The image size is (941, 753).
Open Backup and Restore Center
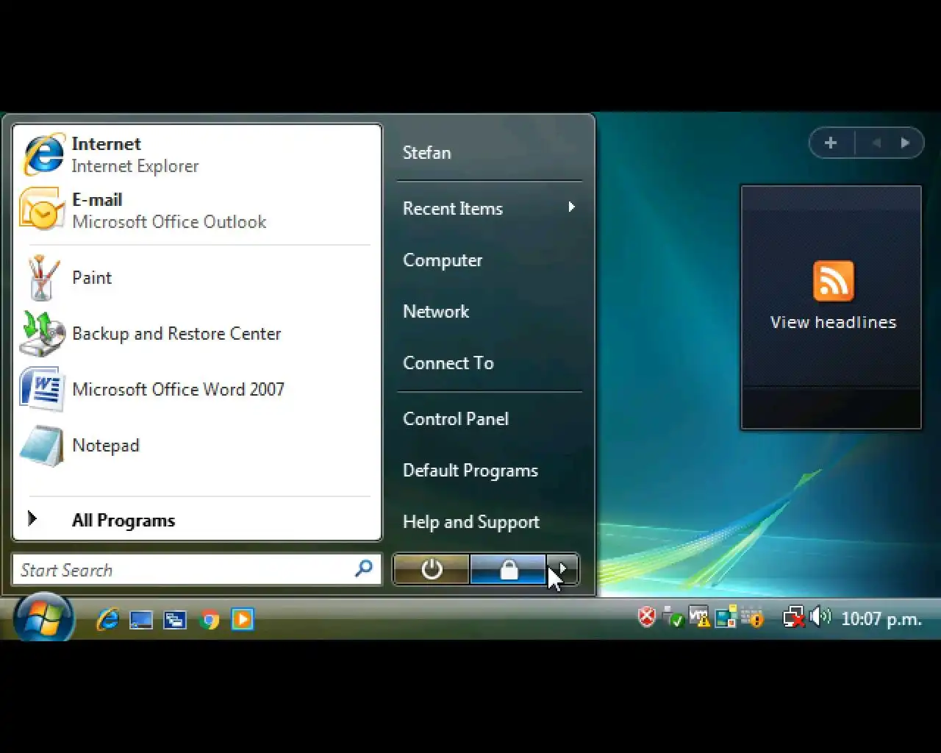(x=197, y=334)
